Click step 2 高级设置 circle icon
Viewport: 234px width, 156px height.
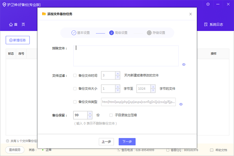(x=112, y=33)
